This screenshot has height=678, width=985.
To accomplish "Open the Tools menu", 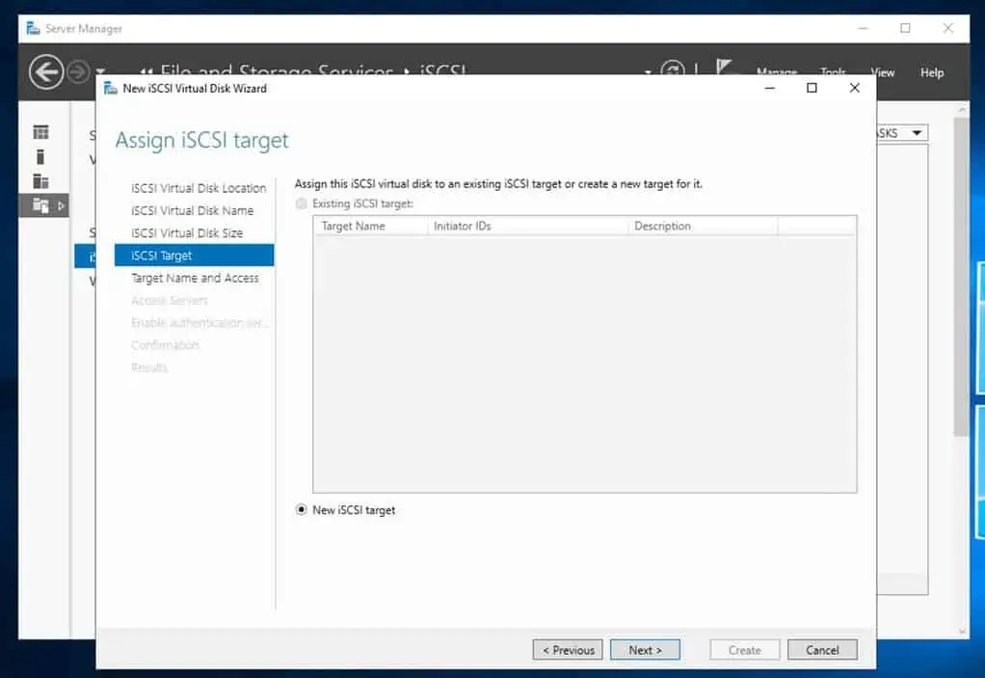I will 833,72.
